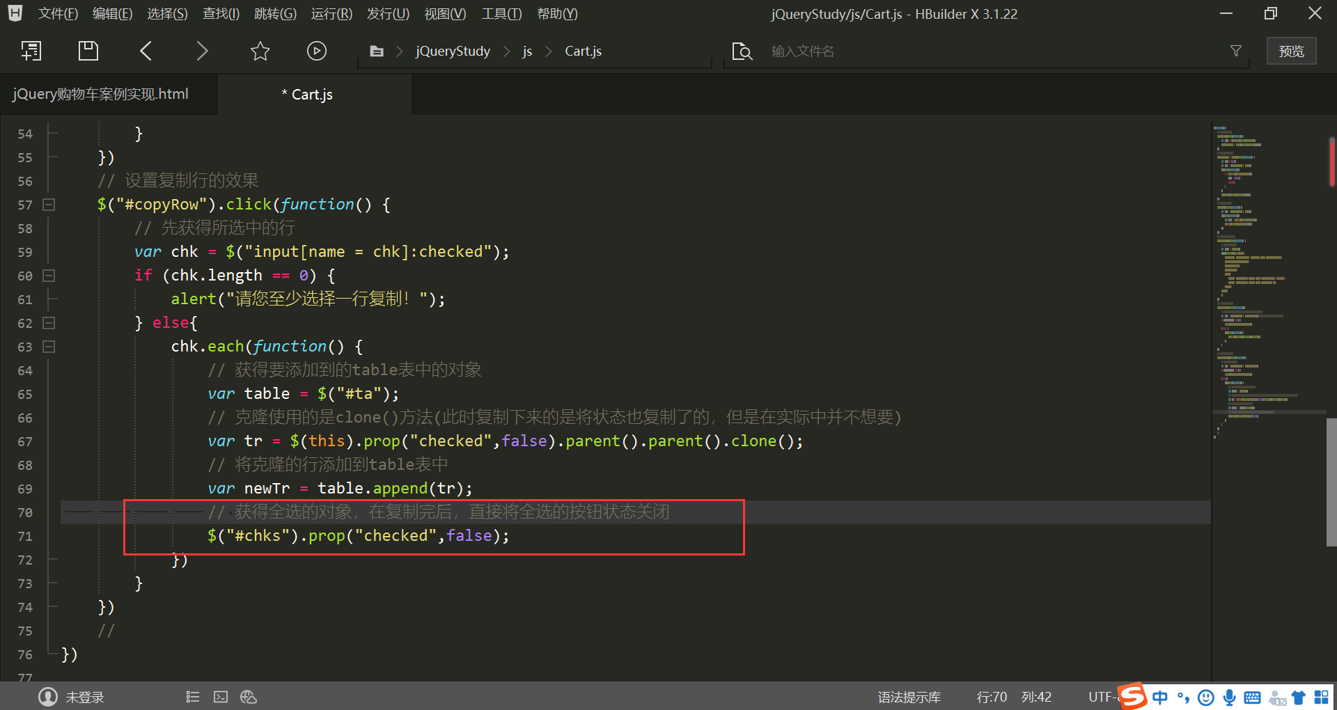Click the folder icon in the breadcrumb
1337x710 pixels.
(x=377, y=51)
